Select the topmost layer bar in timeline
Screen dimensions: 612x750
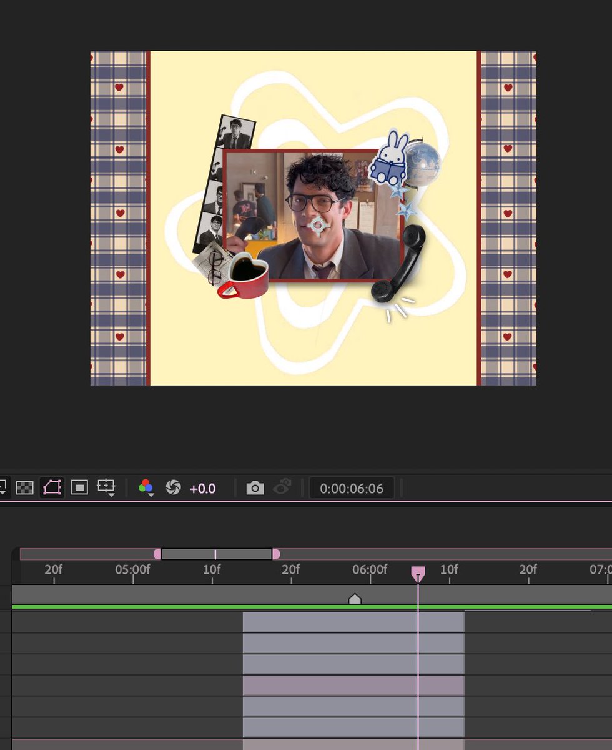pyautogui.click(x=353, y=622)
